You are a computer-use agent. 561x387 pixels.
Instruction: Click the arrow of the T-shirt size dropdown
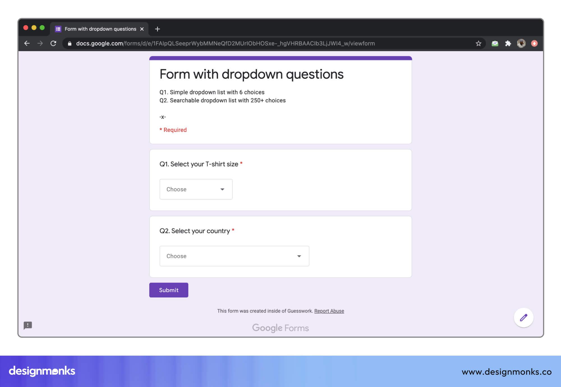pos(222,190)
